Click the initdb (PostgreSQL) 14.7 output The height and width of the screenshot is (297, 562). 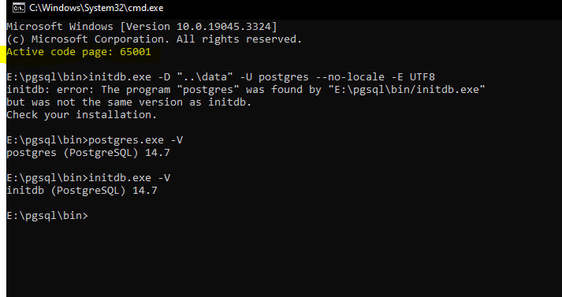tap(82, 190)
